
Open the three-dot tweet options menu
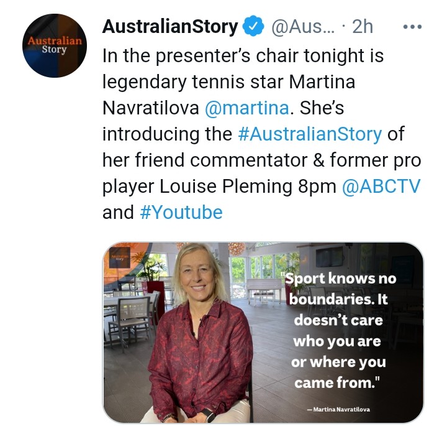click(x=412, y=27)
